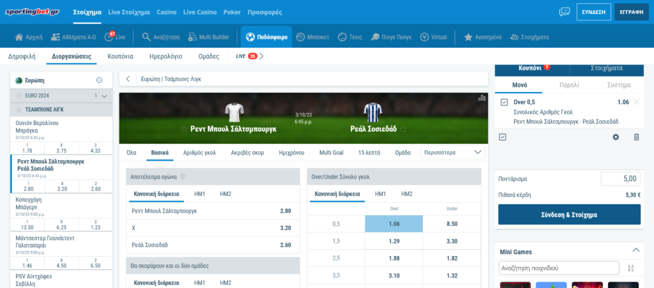This screenshot has height=288, width=654.
Task: Select Under 2,5 odds 1.82
Action: [452, 259]
